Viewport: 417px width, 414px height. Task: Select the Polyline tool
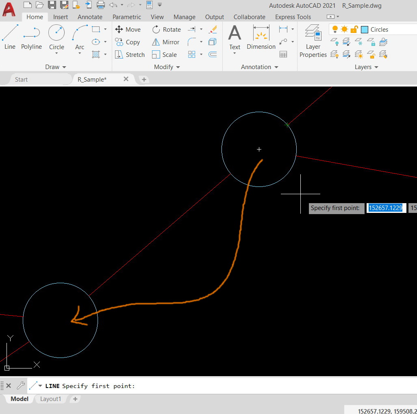click(31, 37)
